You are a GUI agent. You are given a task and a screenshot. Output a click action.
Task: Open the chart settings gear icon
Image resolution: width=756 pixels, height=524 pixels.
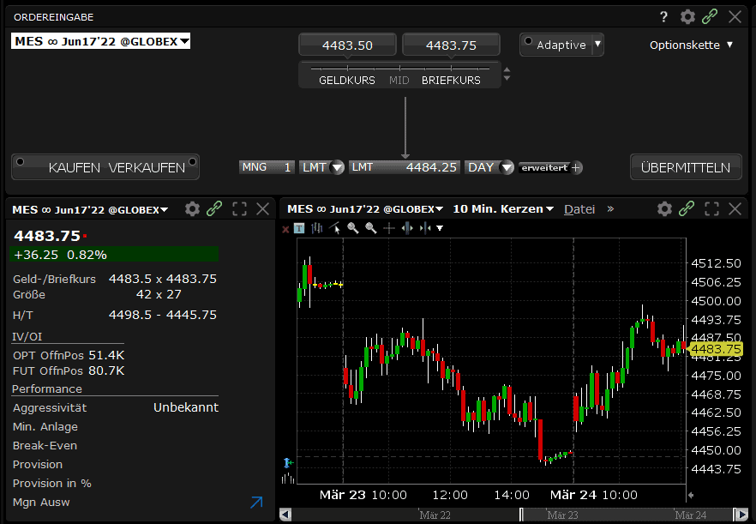coord(664,208)
